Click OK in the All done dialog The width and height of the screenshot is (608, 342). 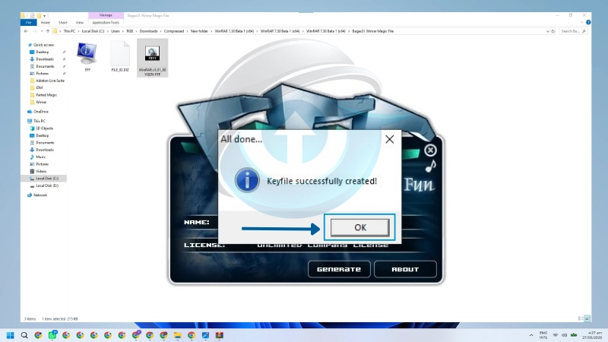click(359, 227)
